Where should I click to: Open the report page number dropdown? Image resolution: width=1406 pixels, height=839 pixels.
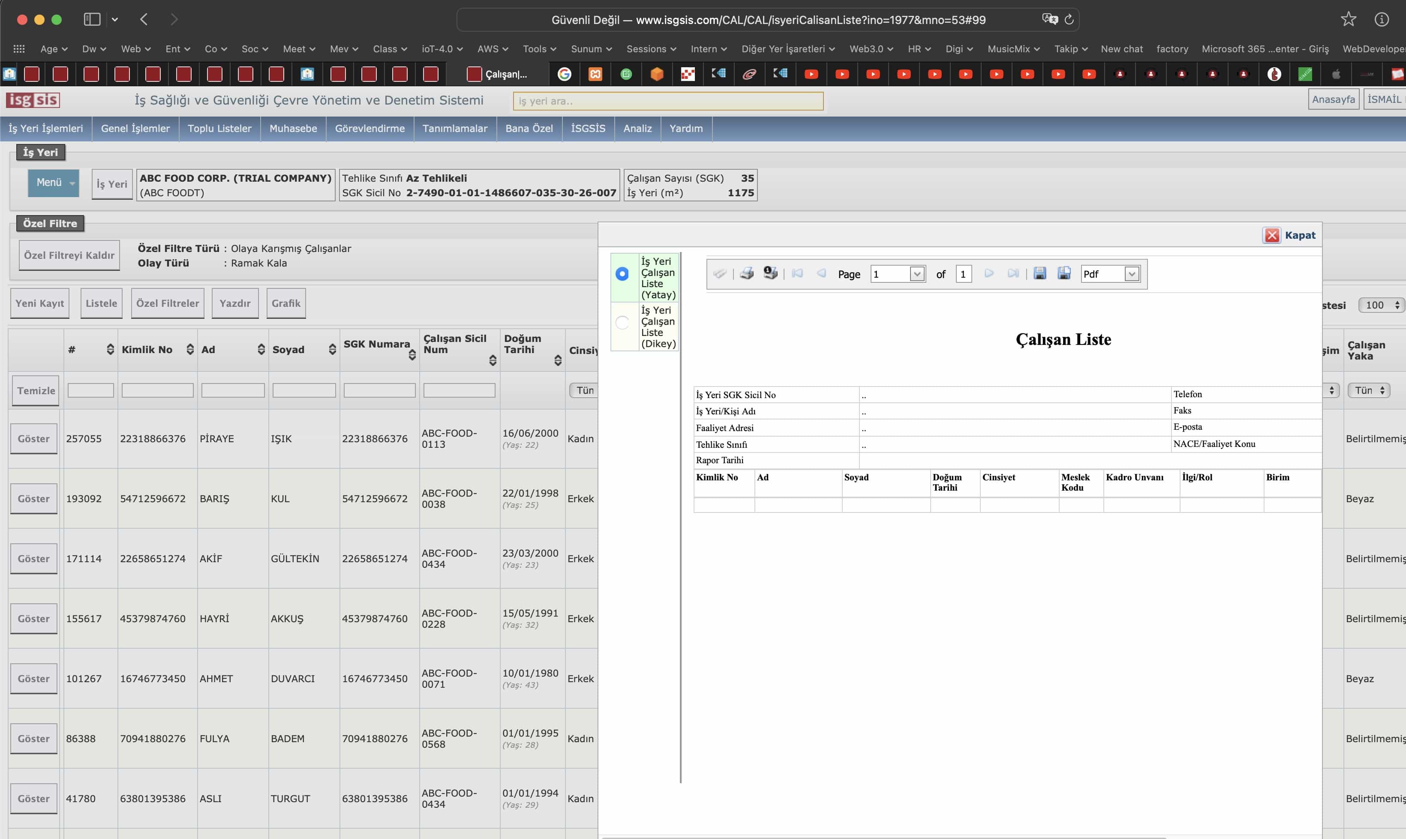(x=917, y=274)
